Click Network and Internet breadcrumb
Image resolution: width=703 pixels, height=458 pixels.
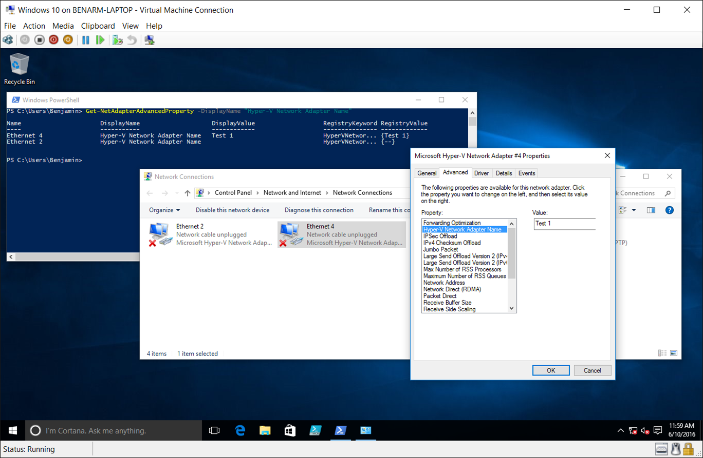292,193
